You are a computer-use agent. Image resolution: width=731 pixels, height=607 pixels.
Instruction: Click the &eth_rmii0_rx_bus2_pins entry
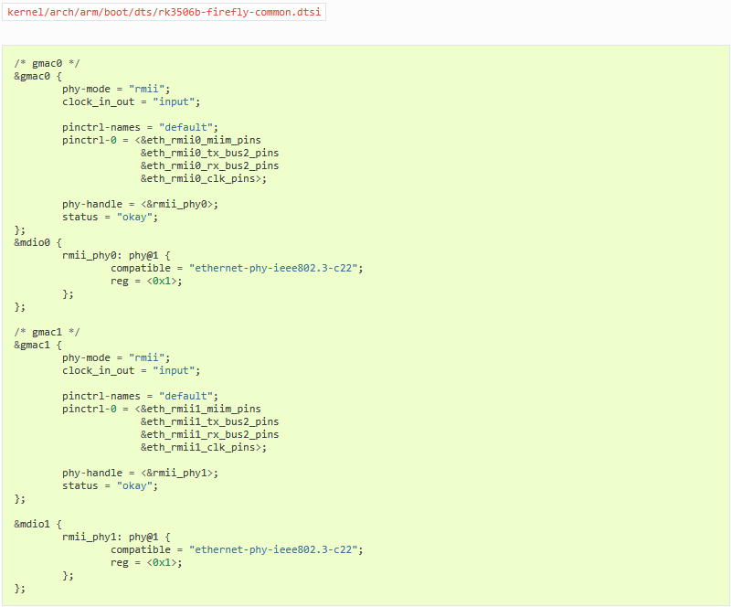point(210,165)
